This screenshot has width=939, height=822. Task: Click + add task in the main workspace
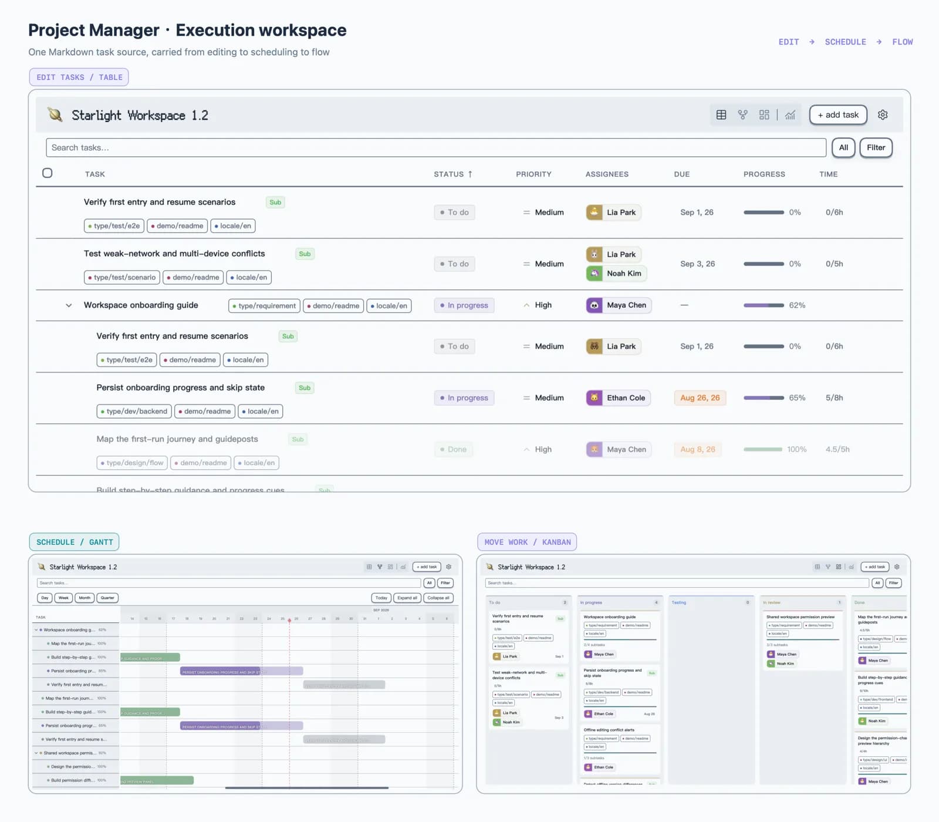[838, 115]
